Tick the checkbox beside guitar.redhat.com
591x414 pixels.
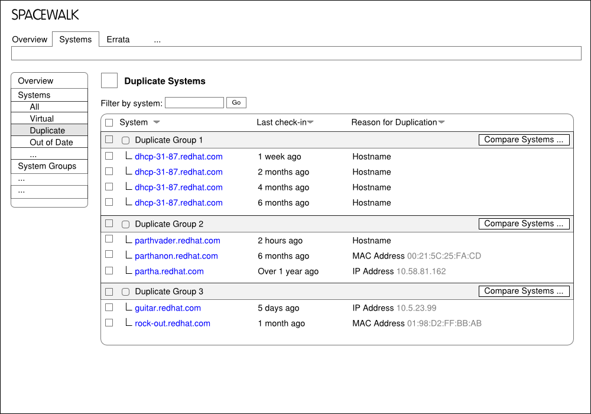pos(109,308)
